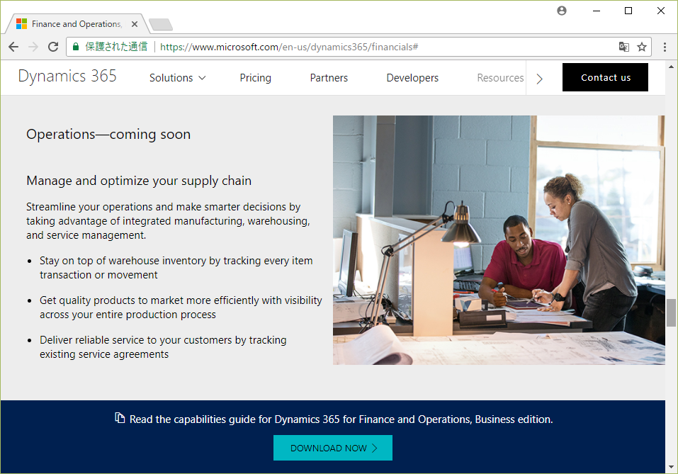This screenshot has height=474, width=678.
Task: Maximize the Chrome window
Action: click(x=628, y=11)
